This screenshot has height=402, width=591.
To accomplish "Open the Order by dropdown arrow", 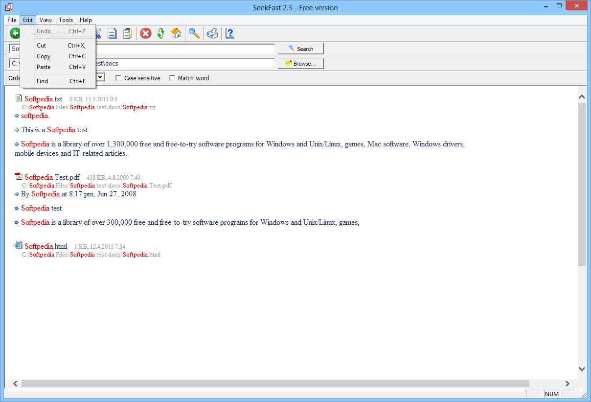I will click(x=100, y=77).
